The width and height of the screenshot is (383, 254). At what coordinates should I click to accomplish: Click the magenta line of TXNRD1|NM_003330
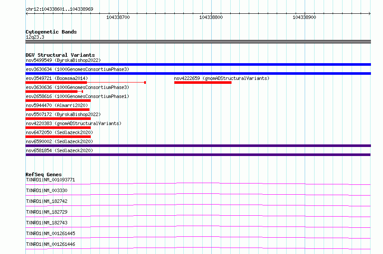point(198,194)
